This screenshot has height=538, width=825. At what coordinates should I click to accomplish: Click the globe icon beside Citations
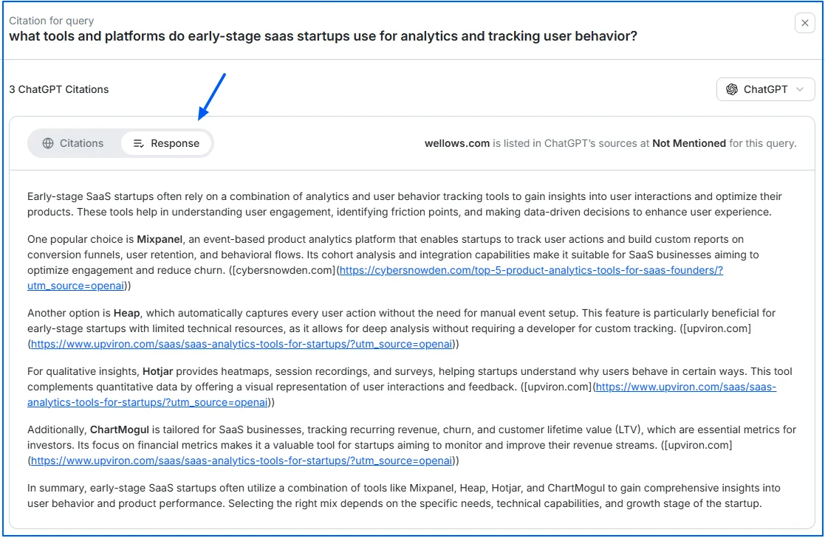pyautogui.click(x=48, y=143)
